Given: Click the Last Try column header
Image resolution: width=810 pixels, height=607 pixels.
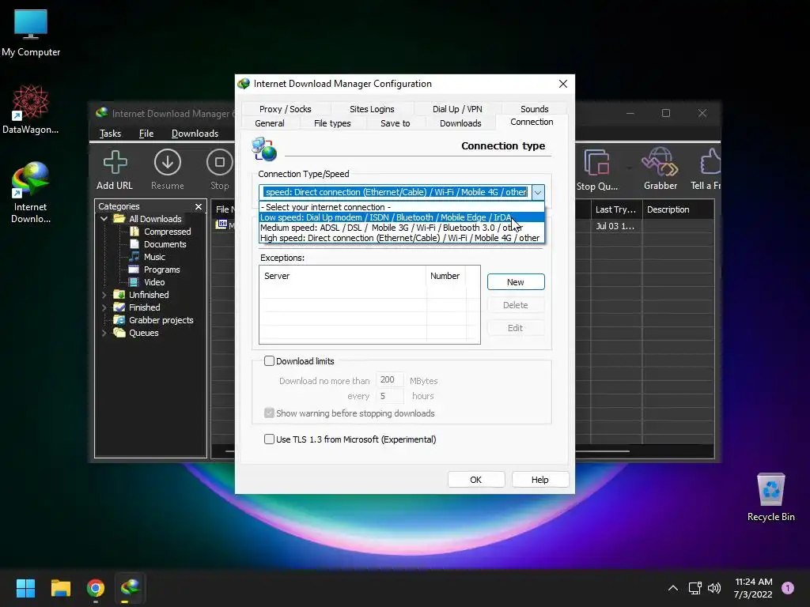Looking at the screenshot, I should [616, 209].
